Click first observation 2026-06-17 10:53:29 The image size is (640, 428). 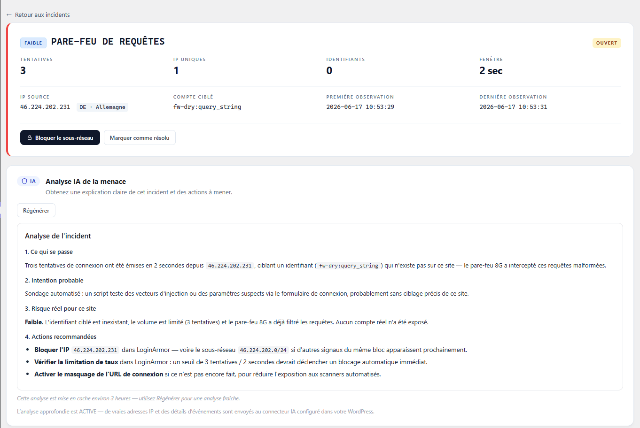tap(360, 107)
